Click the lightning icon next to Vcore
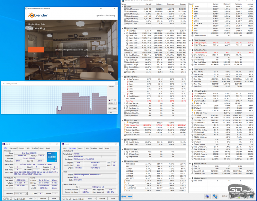This screenshot has height=201, width=257. tap(125, 181)
